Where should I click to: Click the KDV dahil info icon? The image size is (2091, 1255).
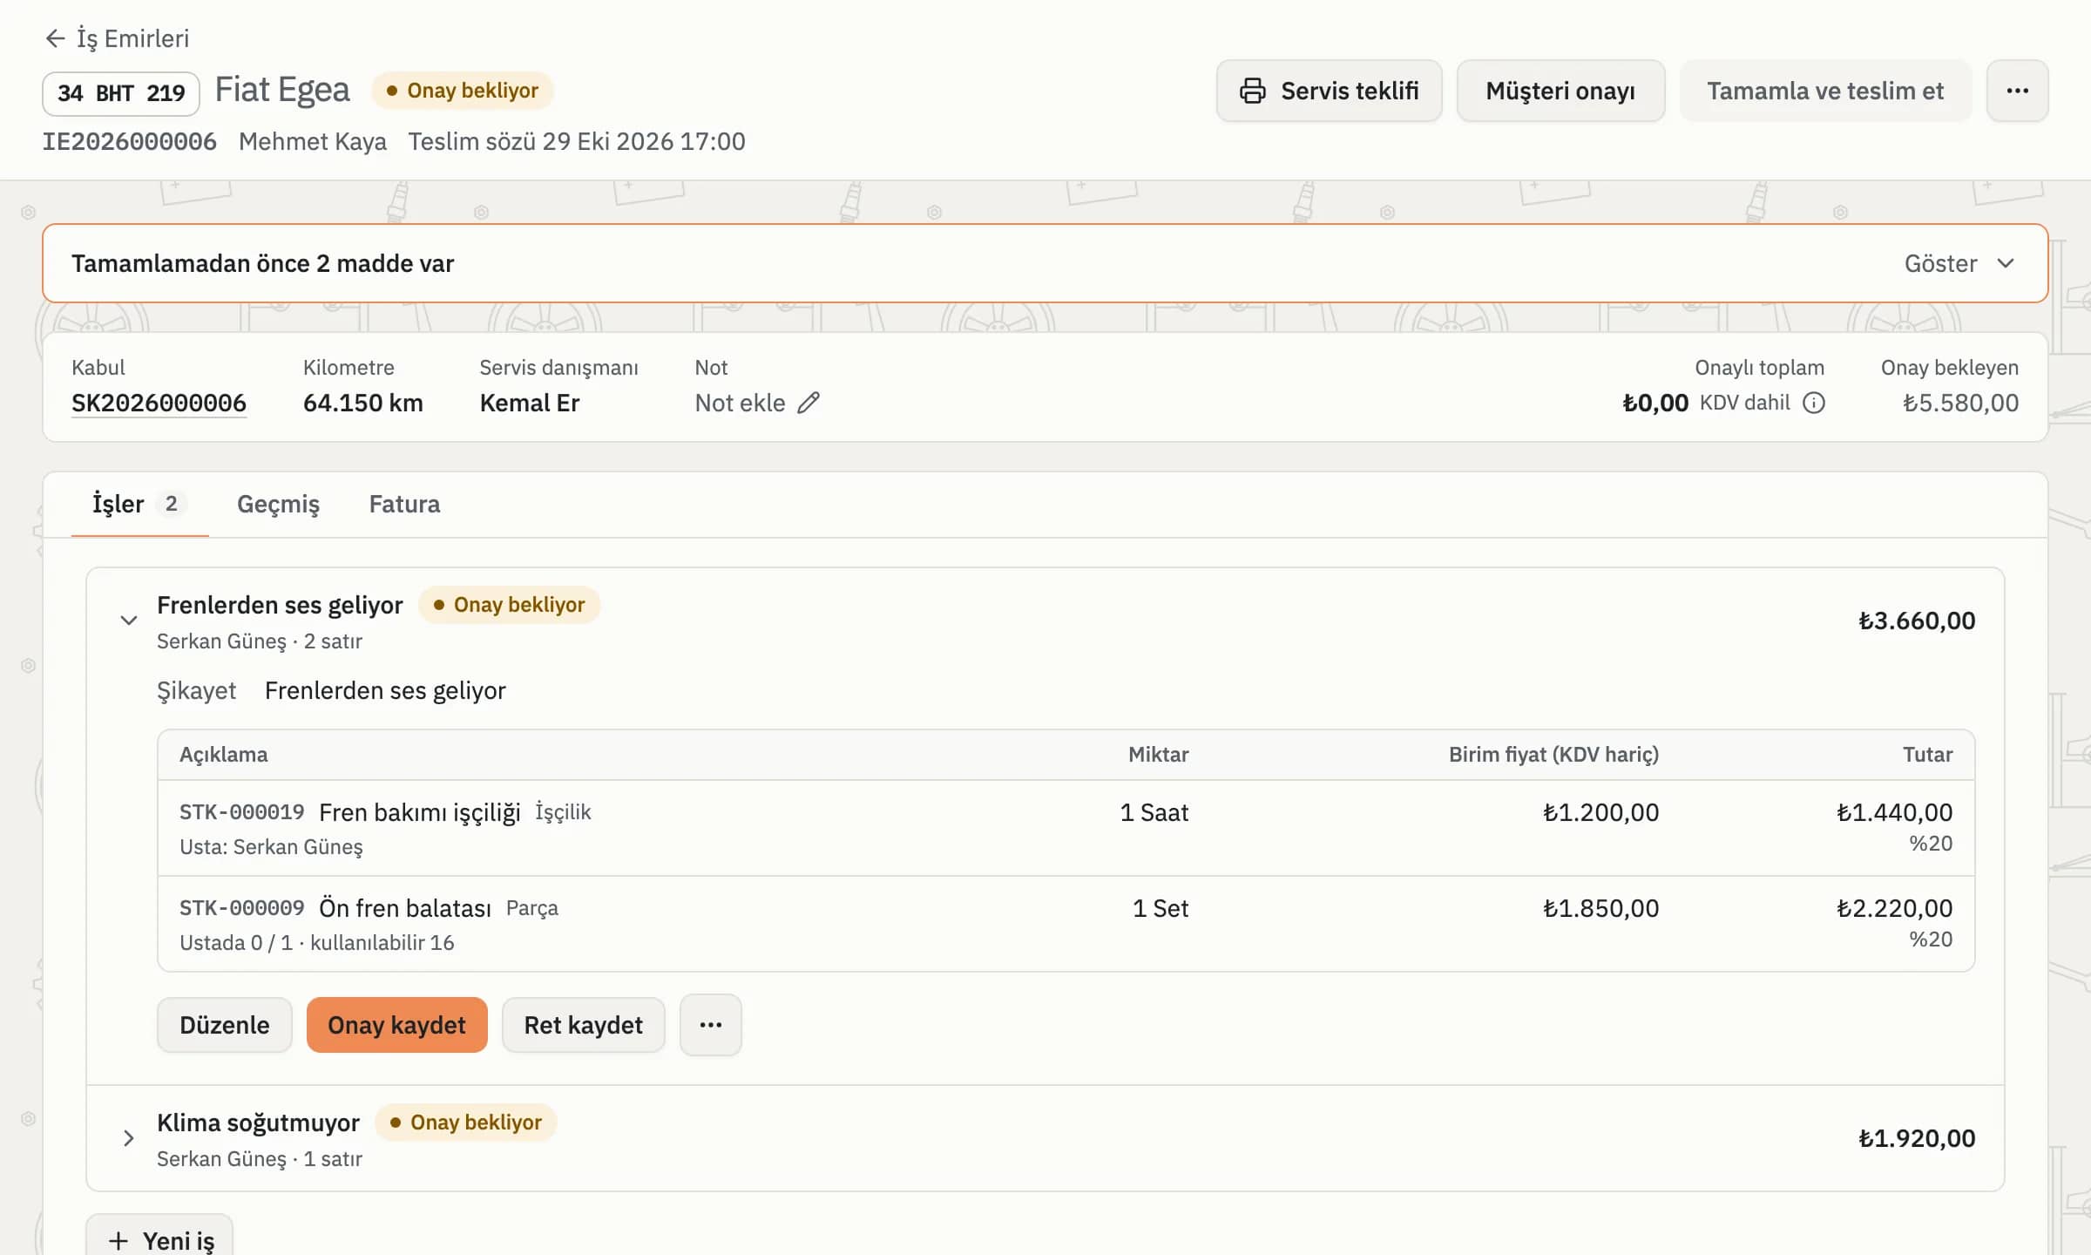click(1813, 403)
